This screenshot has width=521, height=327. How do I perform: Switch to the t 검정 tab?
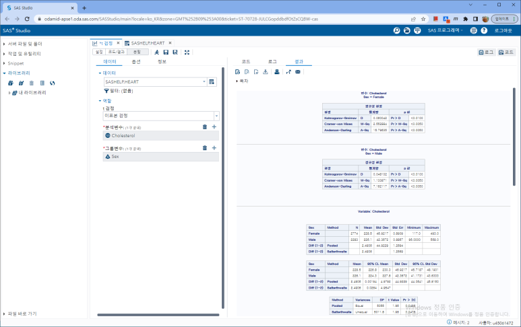(106, 43)
